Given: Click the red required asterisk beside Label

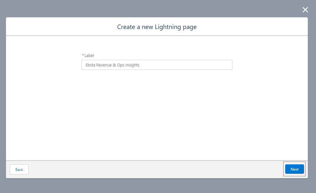Looking at the screenshot, I should [83, 56].
